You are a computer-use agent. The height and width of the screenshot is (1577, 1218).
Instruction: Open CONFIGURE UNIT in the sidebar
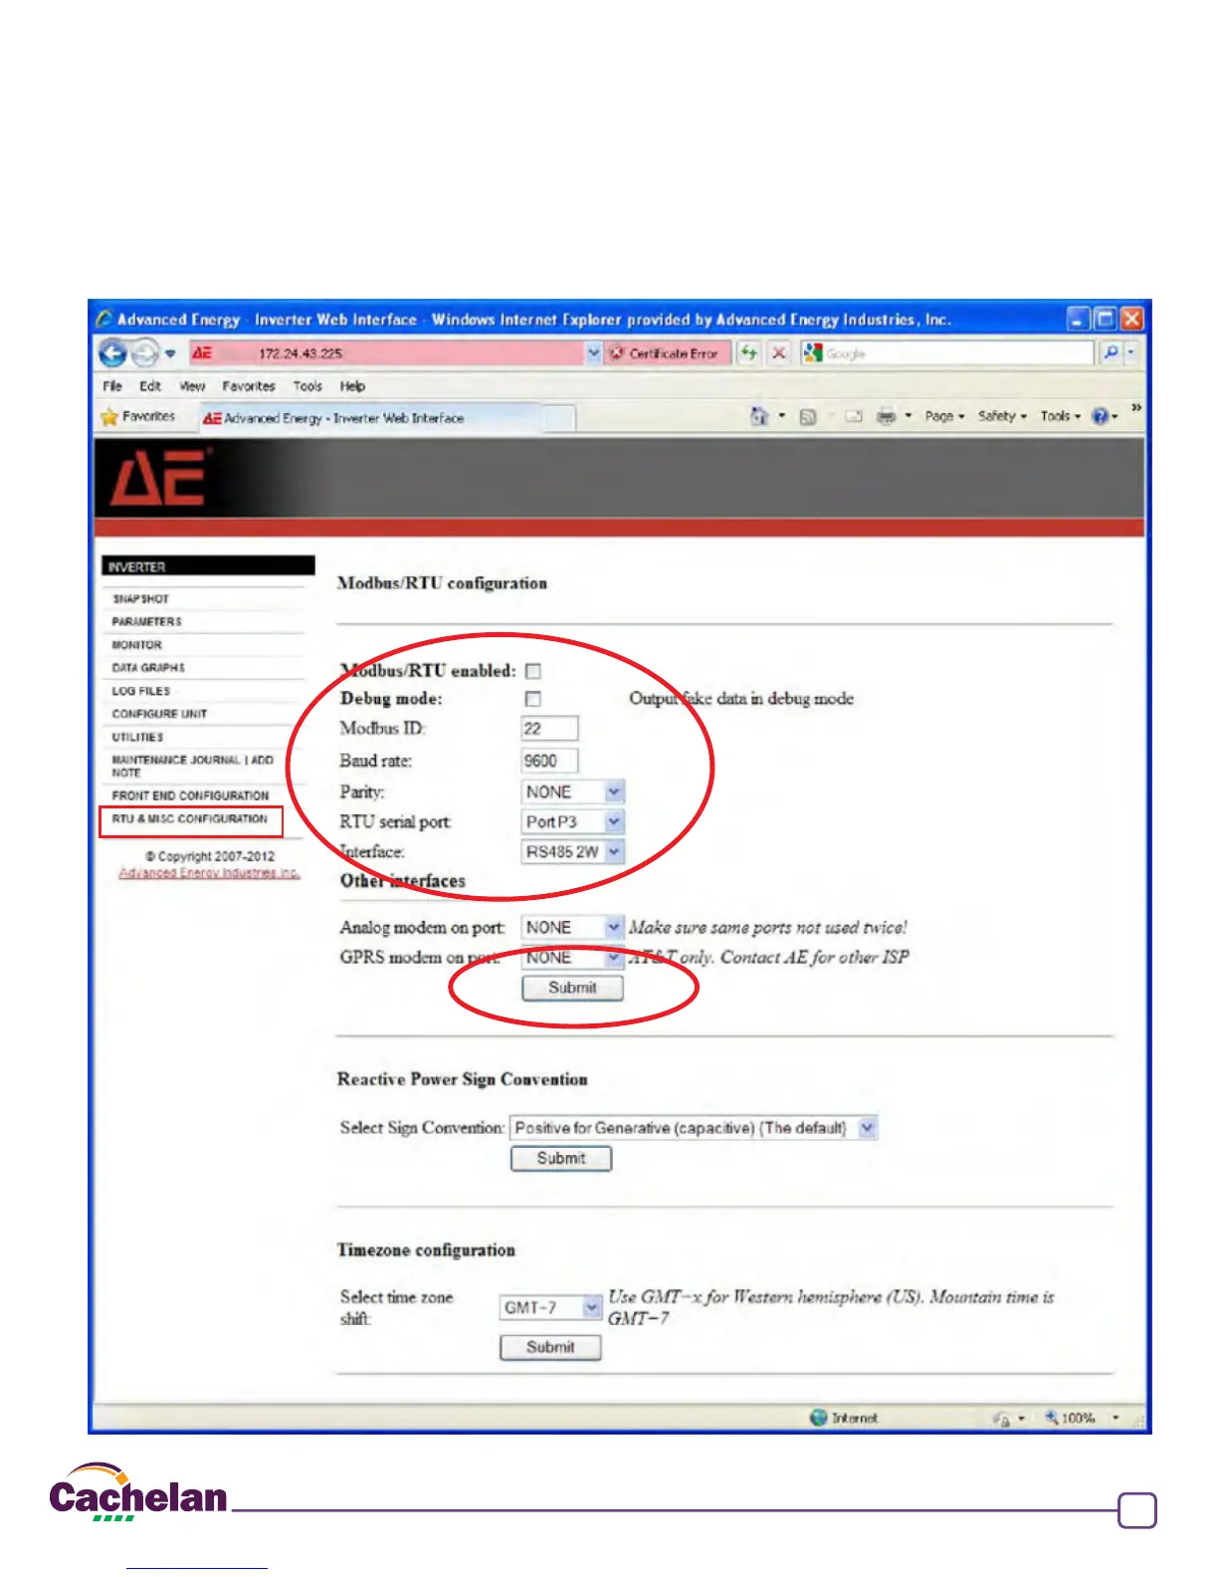click(x=159, y=714)
